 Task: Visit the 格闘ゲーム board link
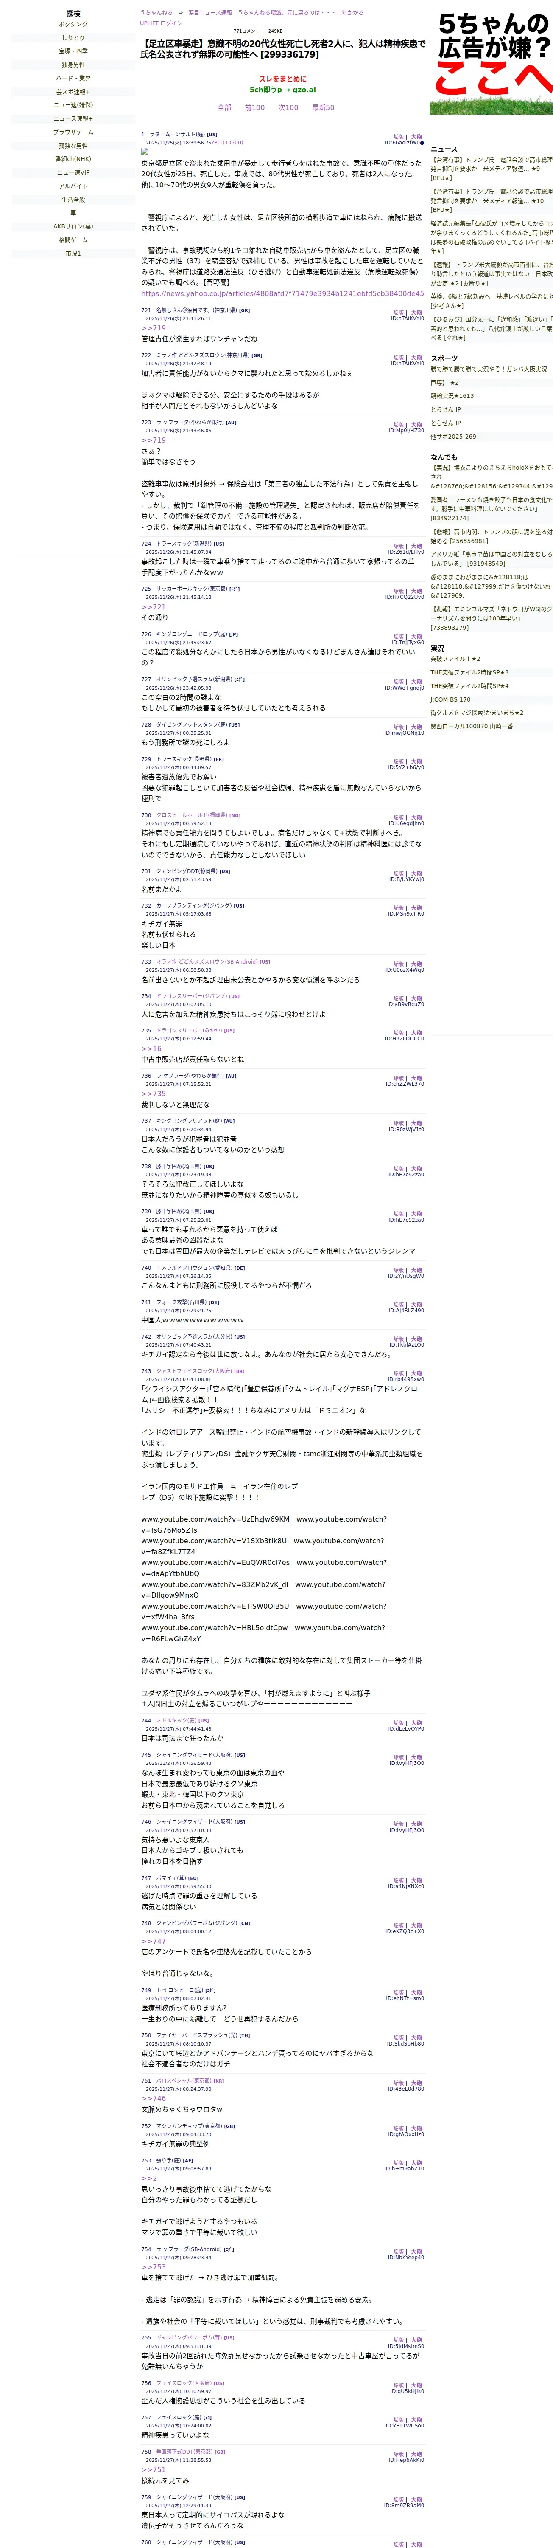pos(73,240)
